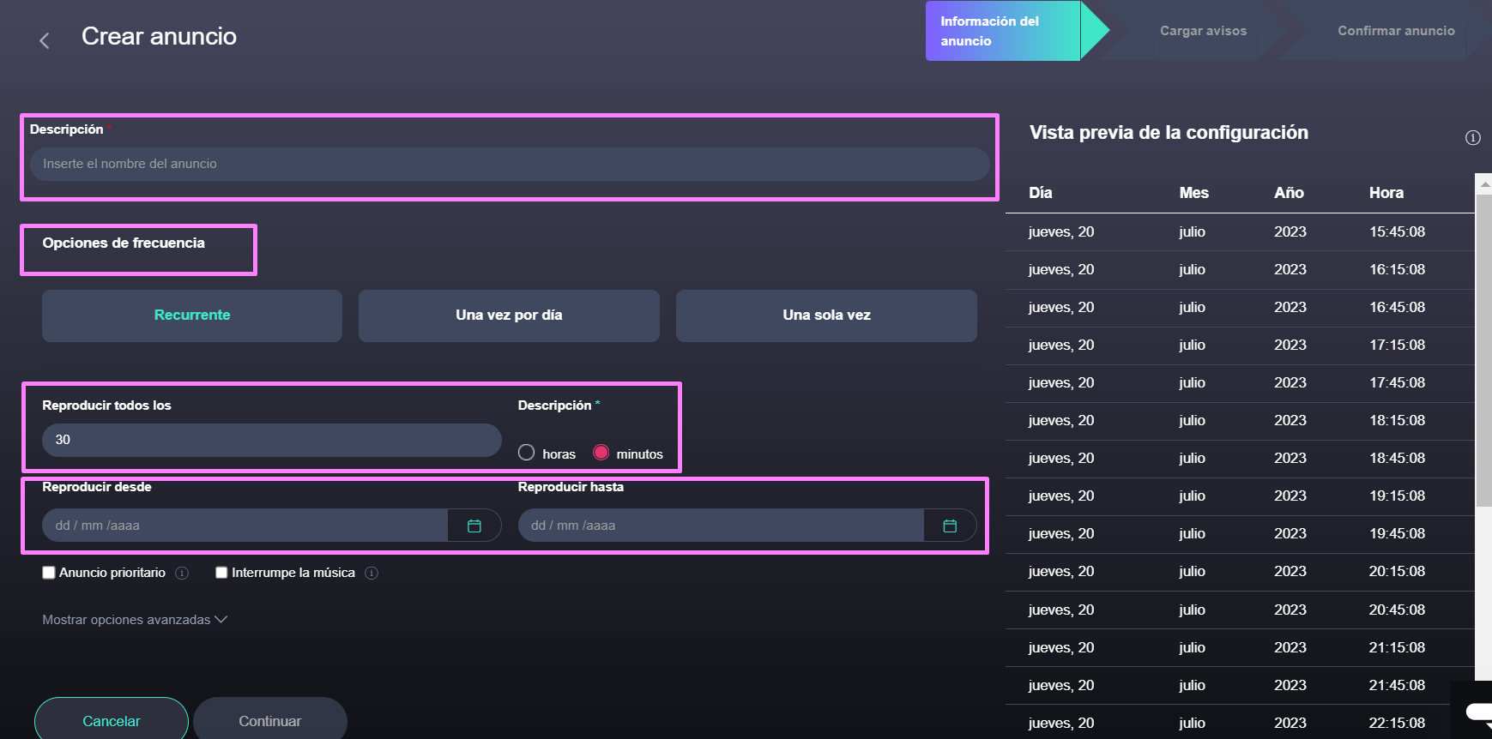Viewport: 1492px width, 739px height.
Task: Select the Una vez por día option
Action: tap(509, 315)
